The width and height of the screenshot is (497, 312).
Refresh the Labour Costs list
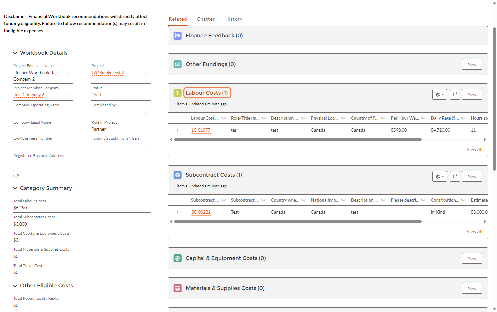coord(455,94)
